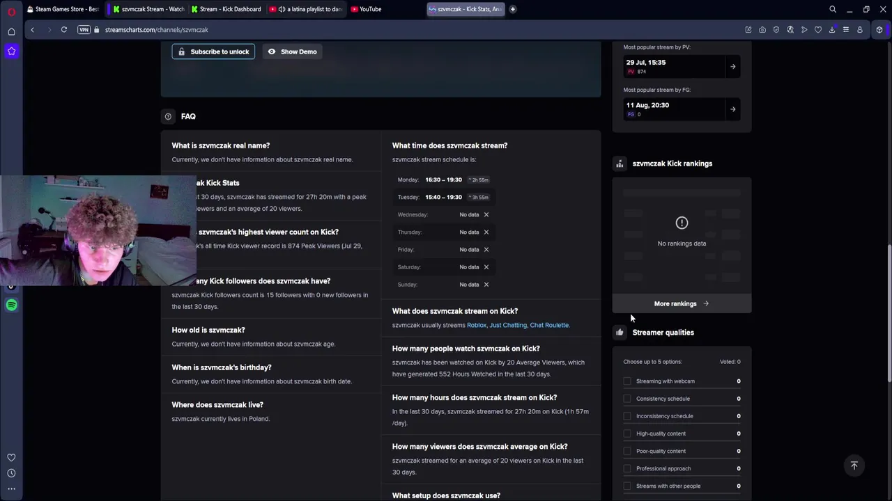Check the Professional approach option

pyautogui.click(x=627, y=468)
